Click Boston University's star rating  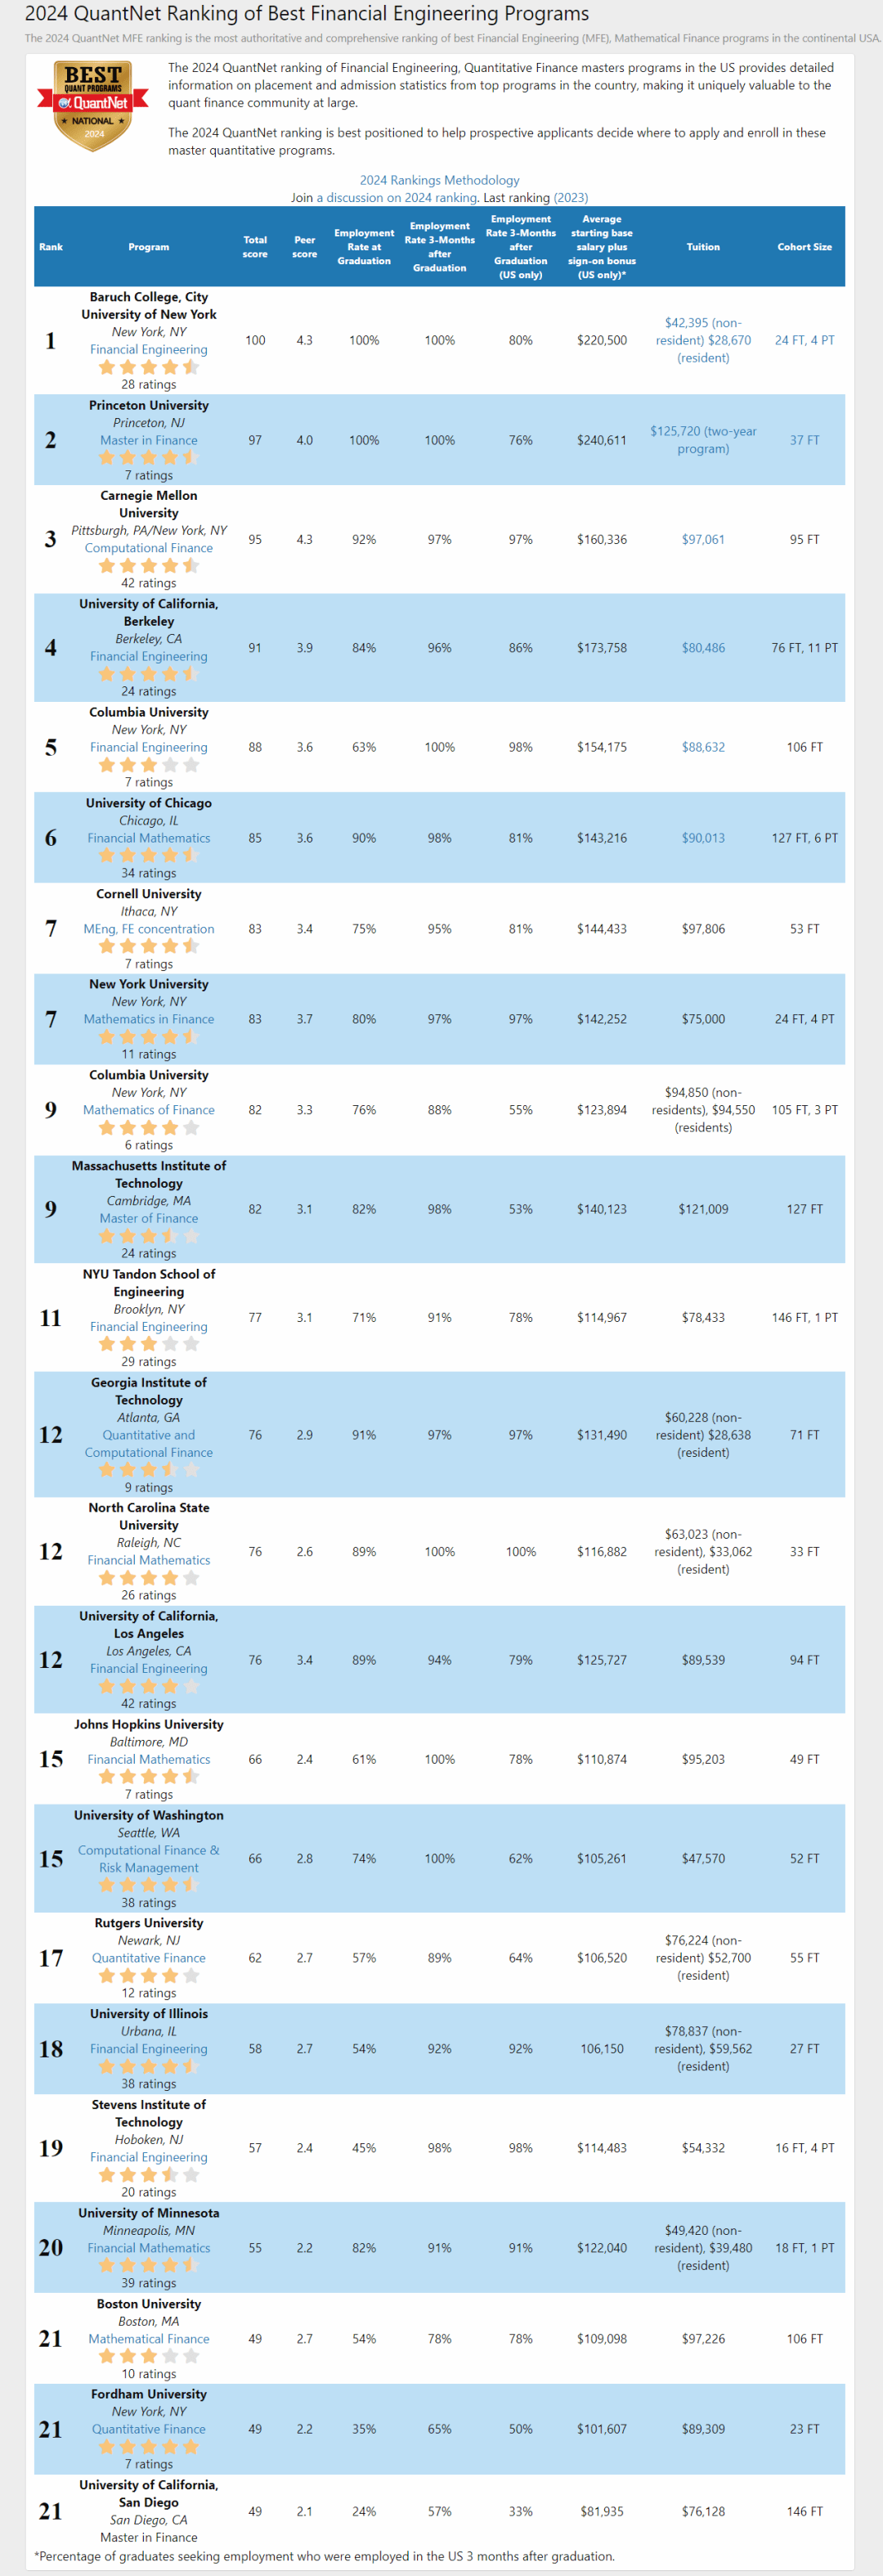click(149, 2356)
